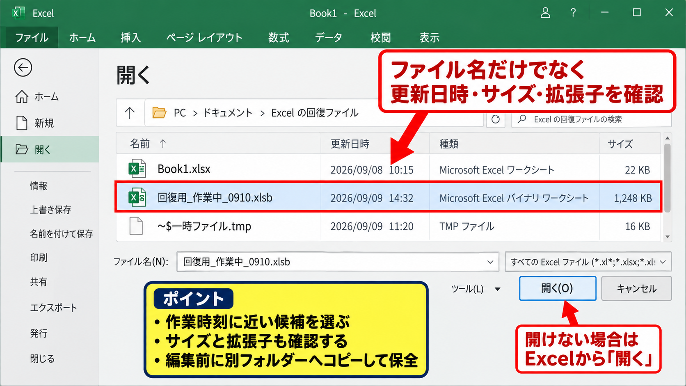
Task: Expand the ファイル名 combo box dropdown arrow
Action: pyautogui.click(x=490, y=262)
